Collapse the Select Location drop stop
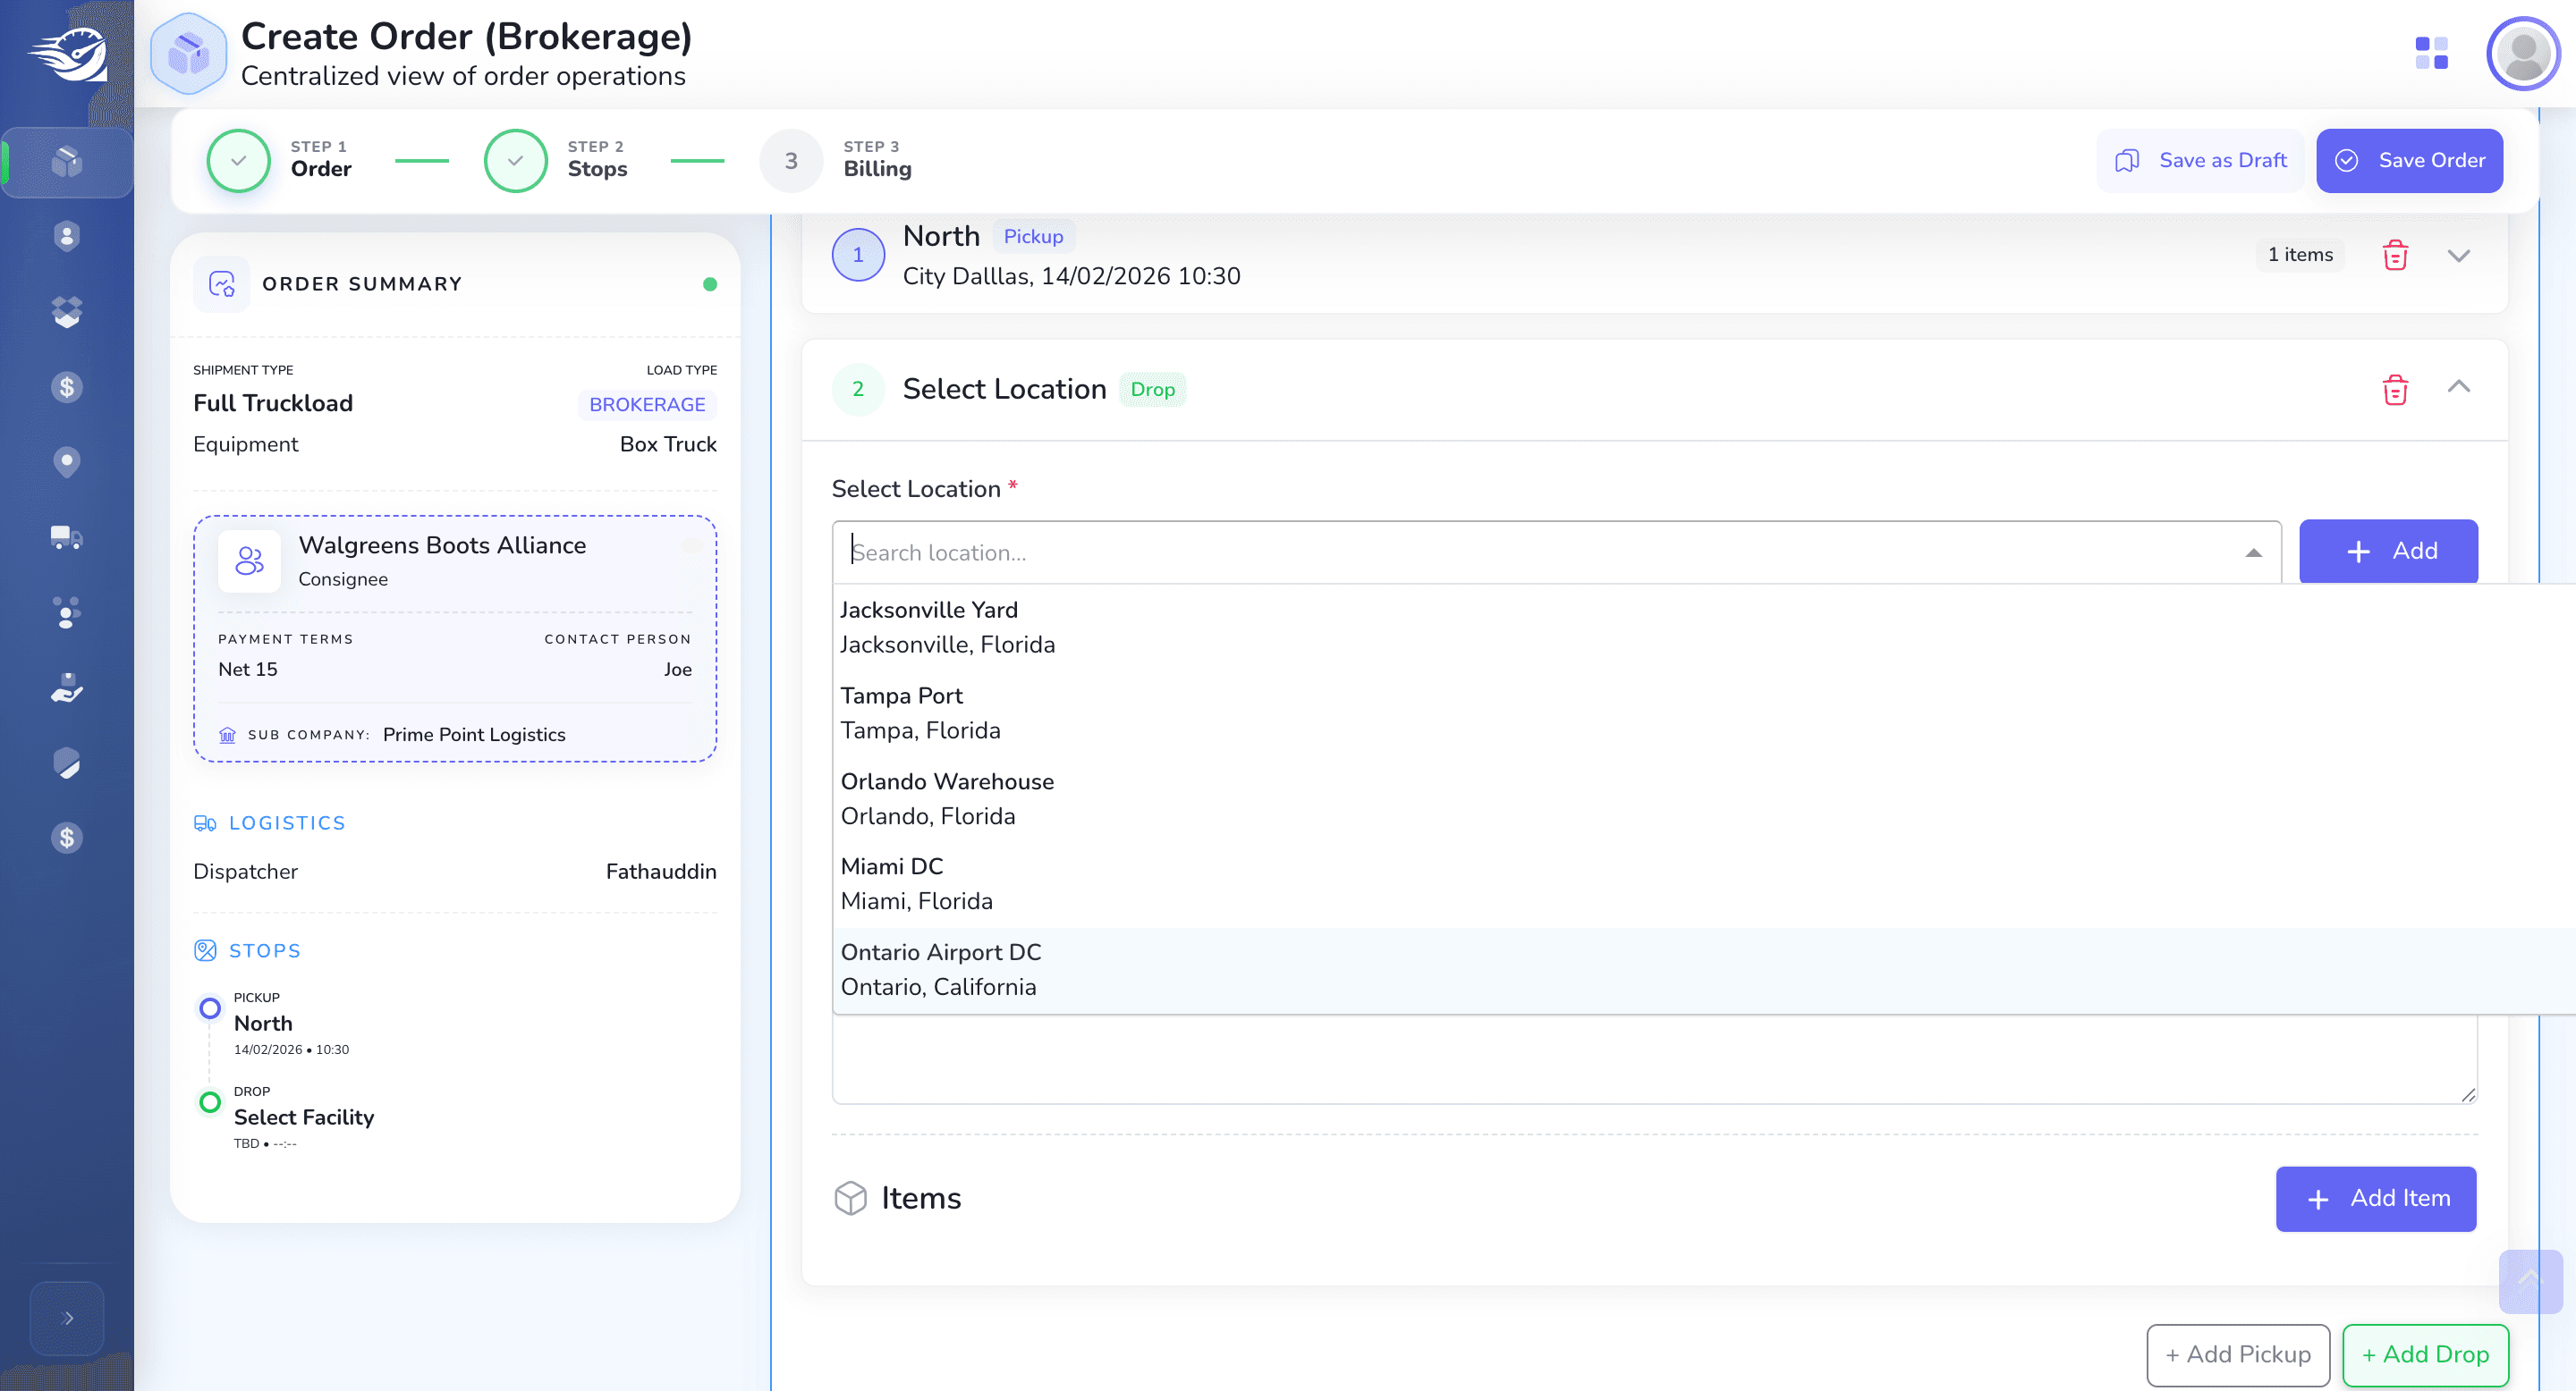This screenshot has height=1391, width=2576. 2459,387
